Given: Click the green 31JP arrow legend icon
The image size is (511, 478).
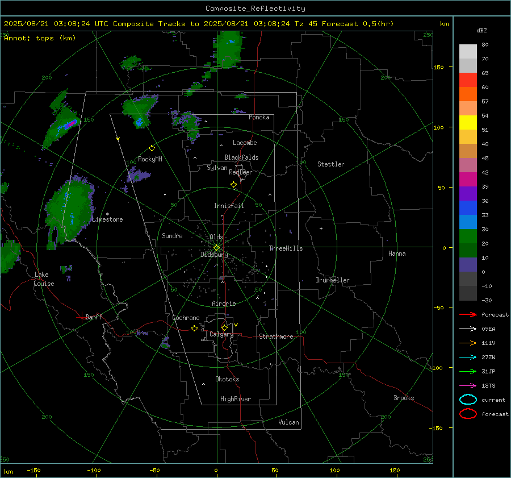Looking at the screenshot, I should click(x=468, y=371).
